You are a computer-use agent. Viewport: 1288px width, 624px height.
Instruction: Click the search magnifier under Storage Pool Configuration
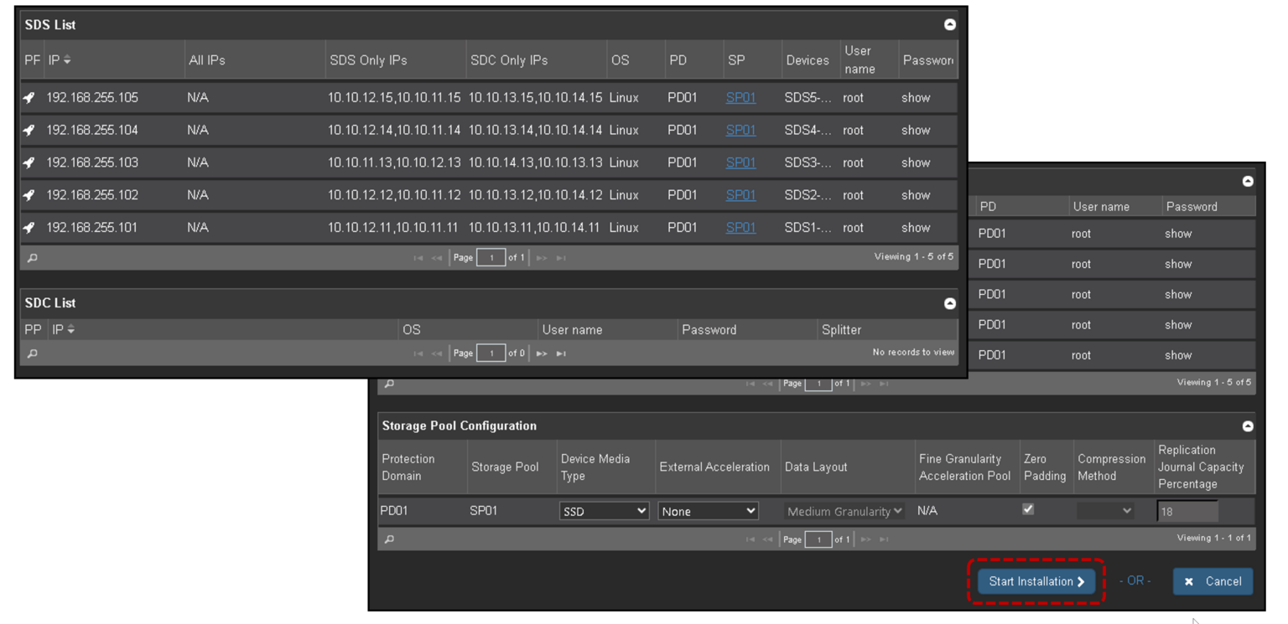coord(388,539)
